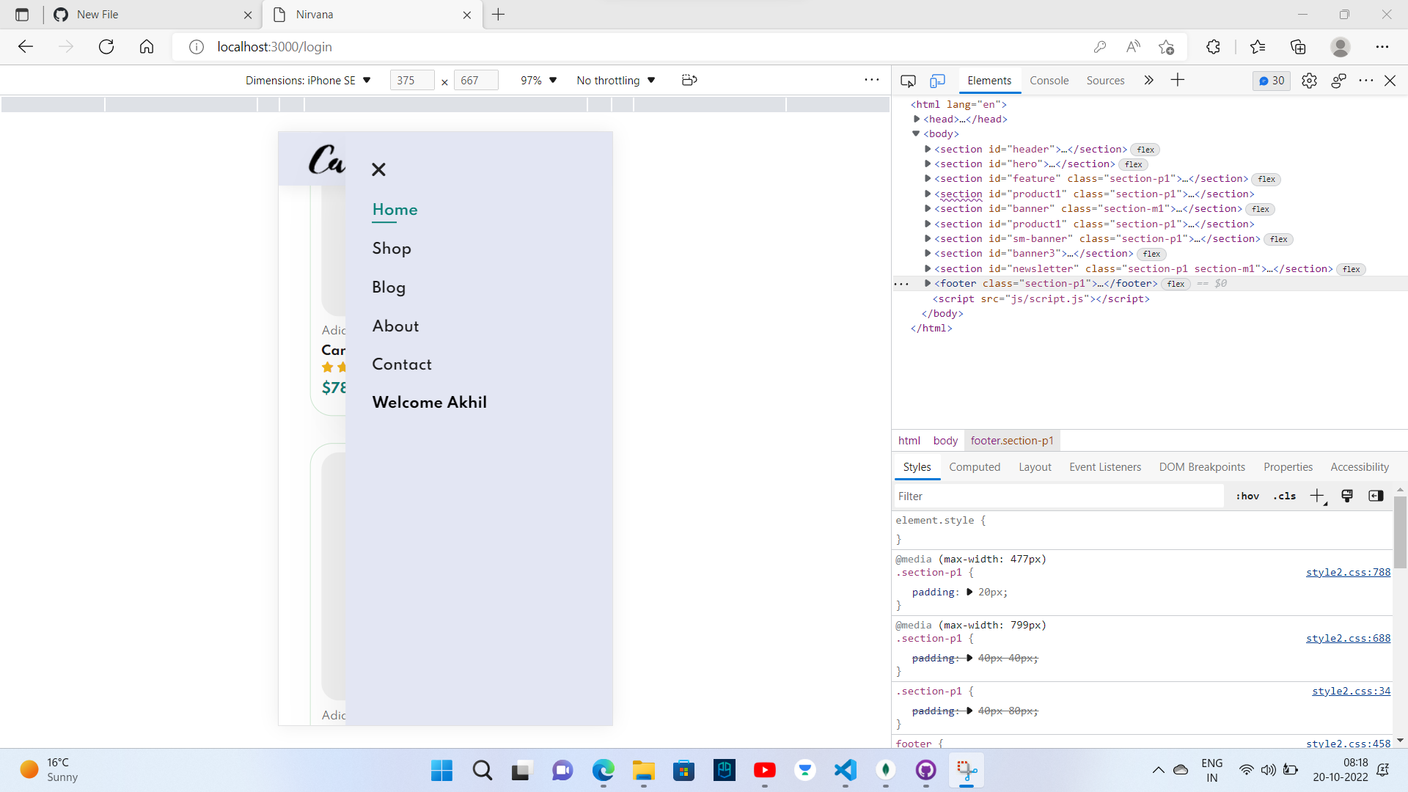Show the Computed styles sidebar pane

(x=975, y=467)
